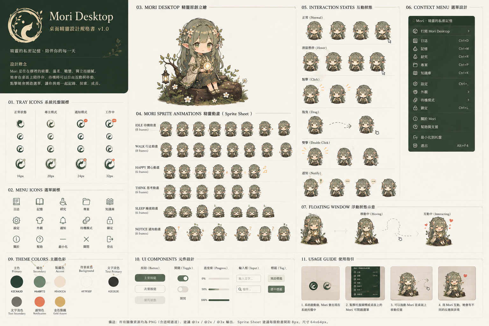Click the 100% progress bar
Screen dimensions: 489x326
point(219,300)
